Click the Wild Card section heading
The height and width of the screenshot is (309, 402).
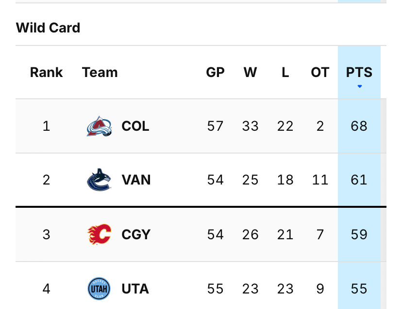click(48, 28)
